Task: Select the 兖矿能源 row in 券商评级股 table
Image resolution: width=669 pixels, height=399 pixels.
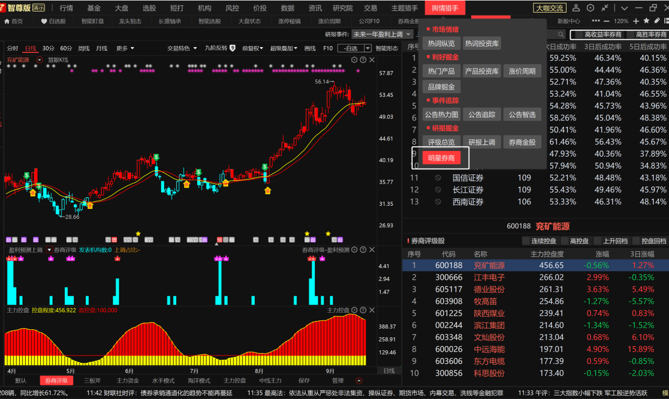Action: click(536, 265)
